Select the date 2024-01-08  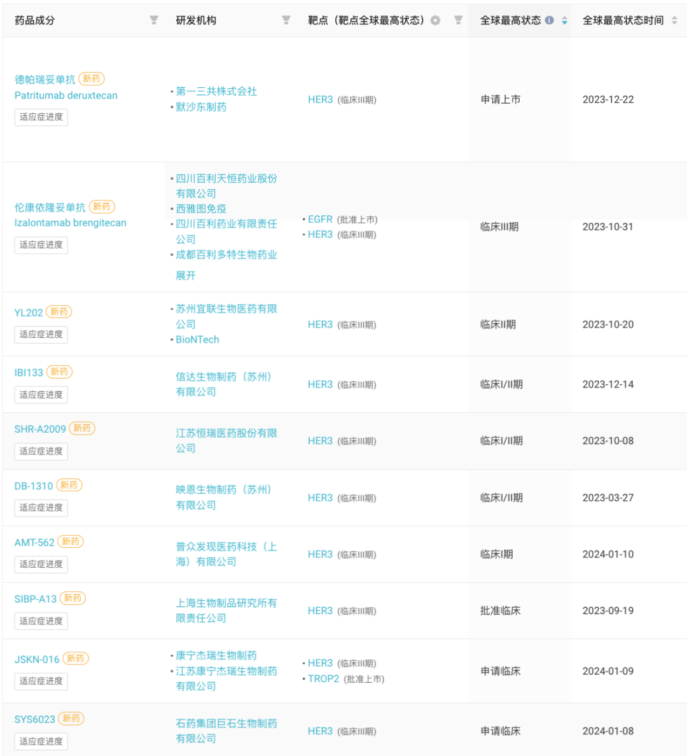[x=608, y=731]
